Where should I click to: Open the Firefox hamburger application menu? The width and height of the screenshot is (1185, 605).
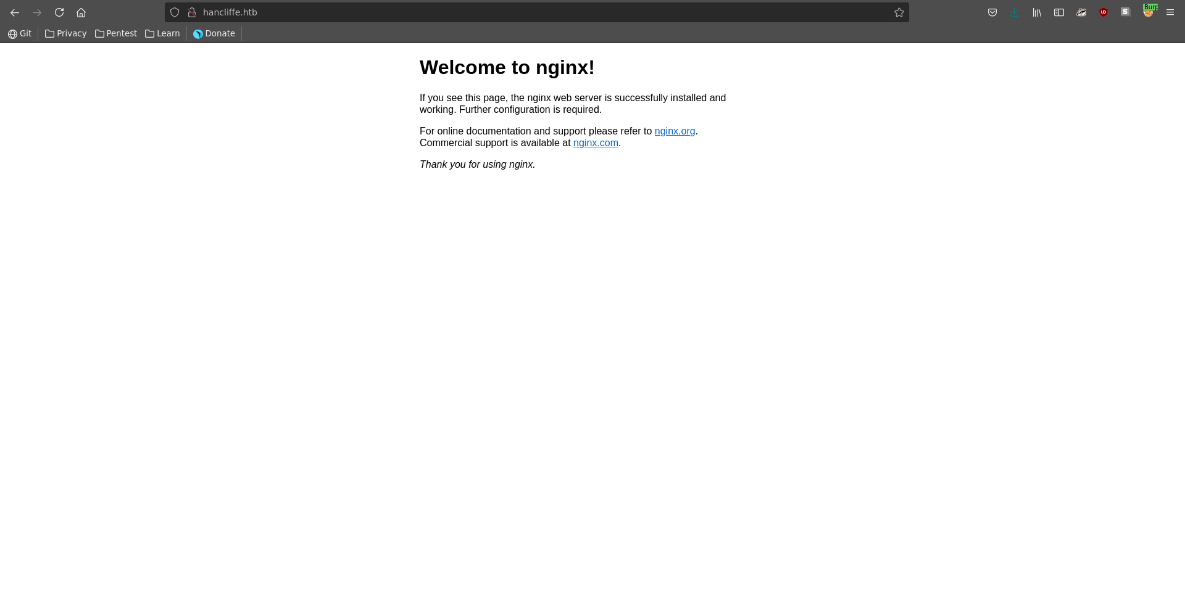tap(1170, 12)
